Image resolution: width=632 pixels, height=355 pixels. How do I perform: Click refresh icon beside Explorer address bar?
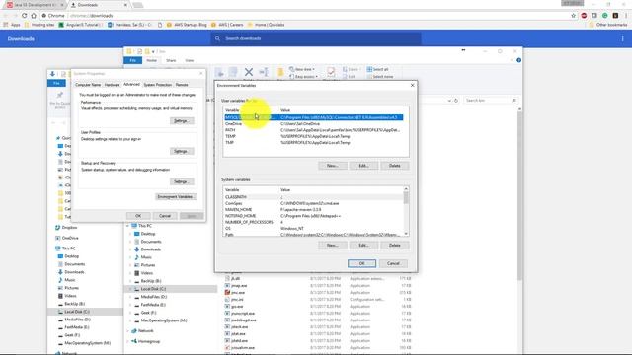[x=456, y=101]
